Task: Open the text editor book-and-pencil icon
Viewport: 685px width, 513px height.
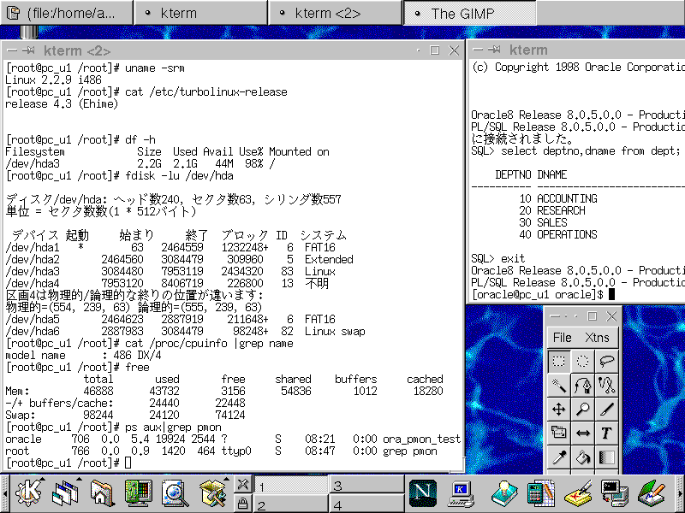Action: 652,493
